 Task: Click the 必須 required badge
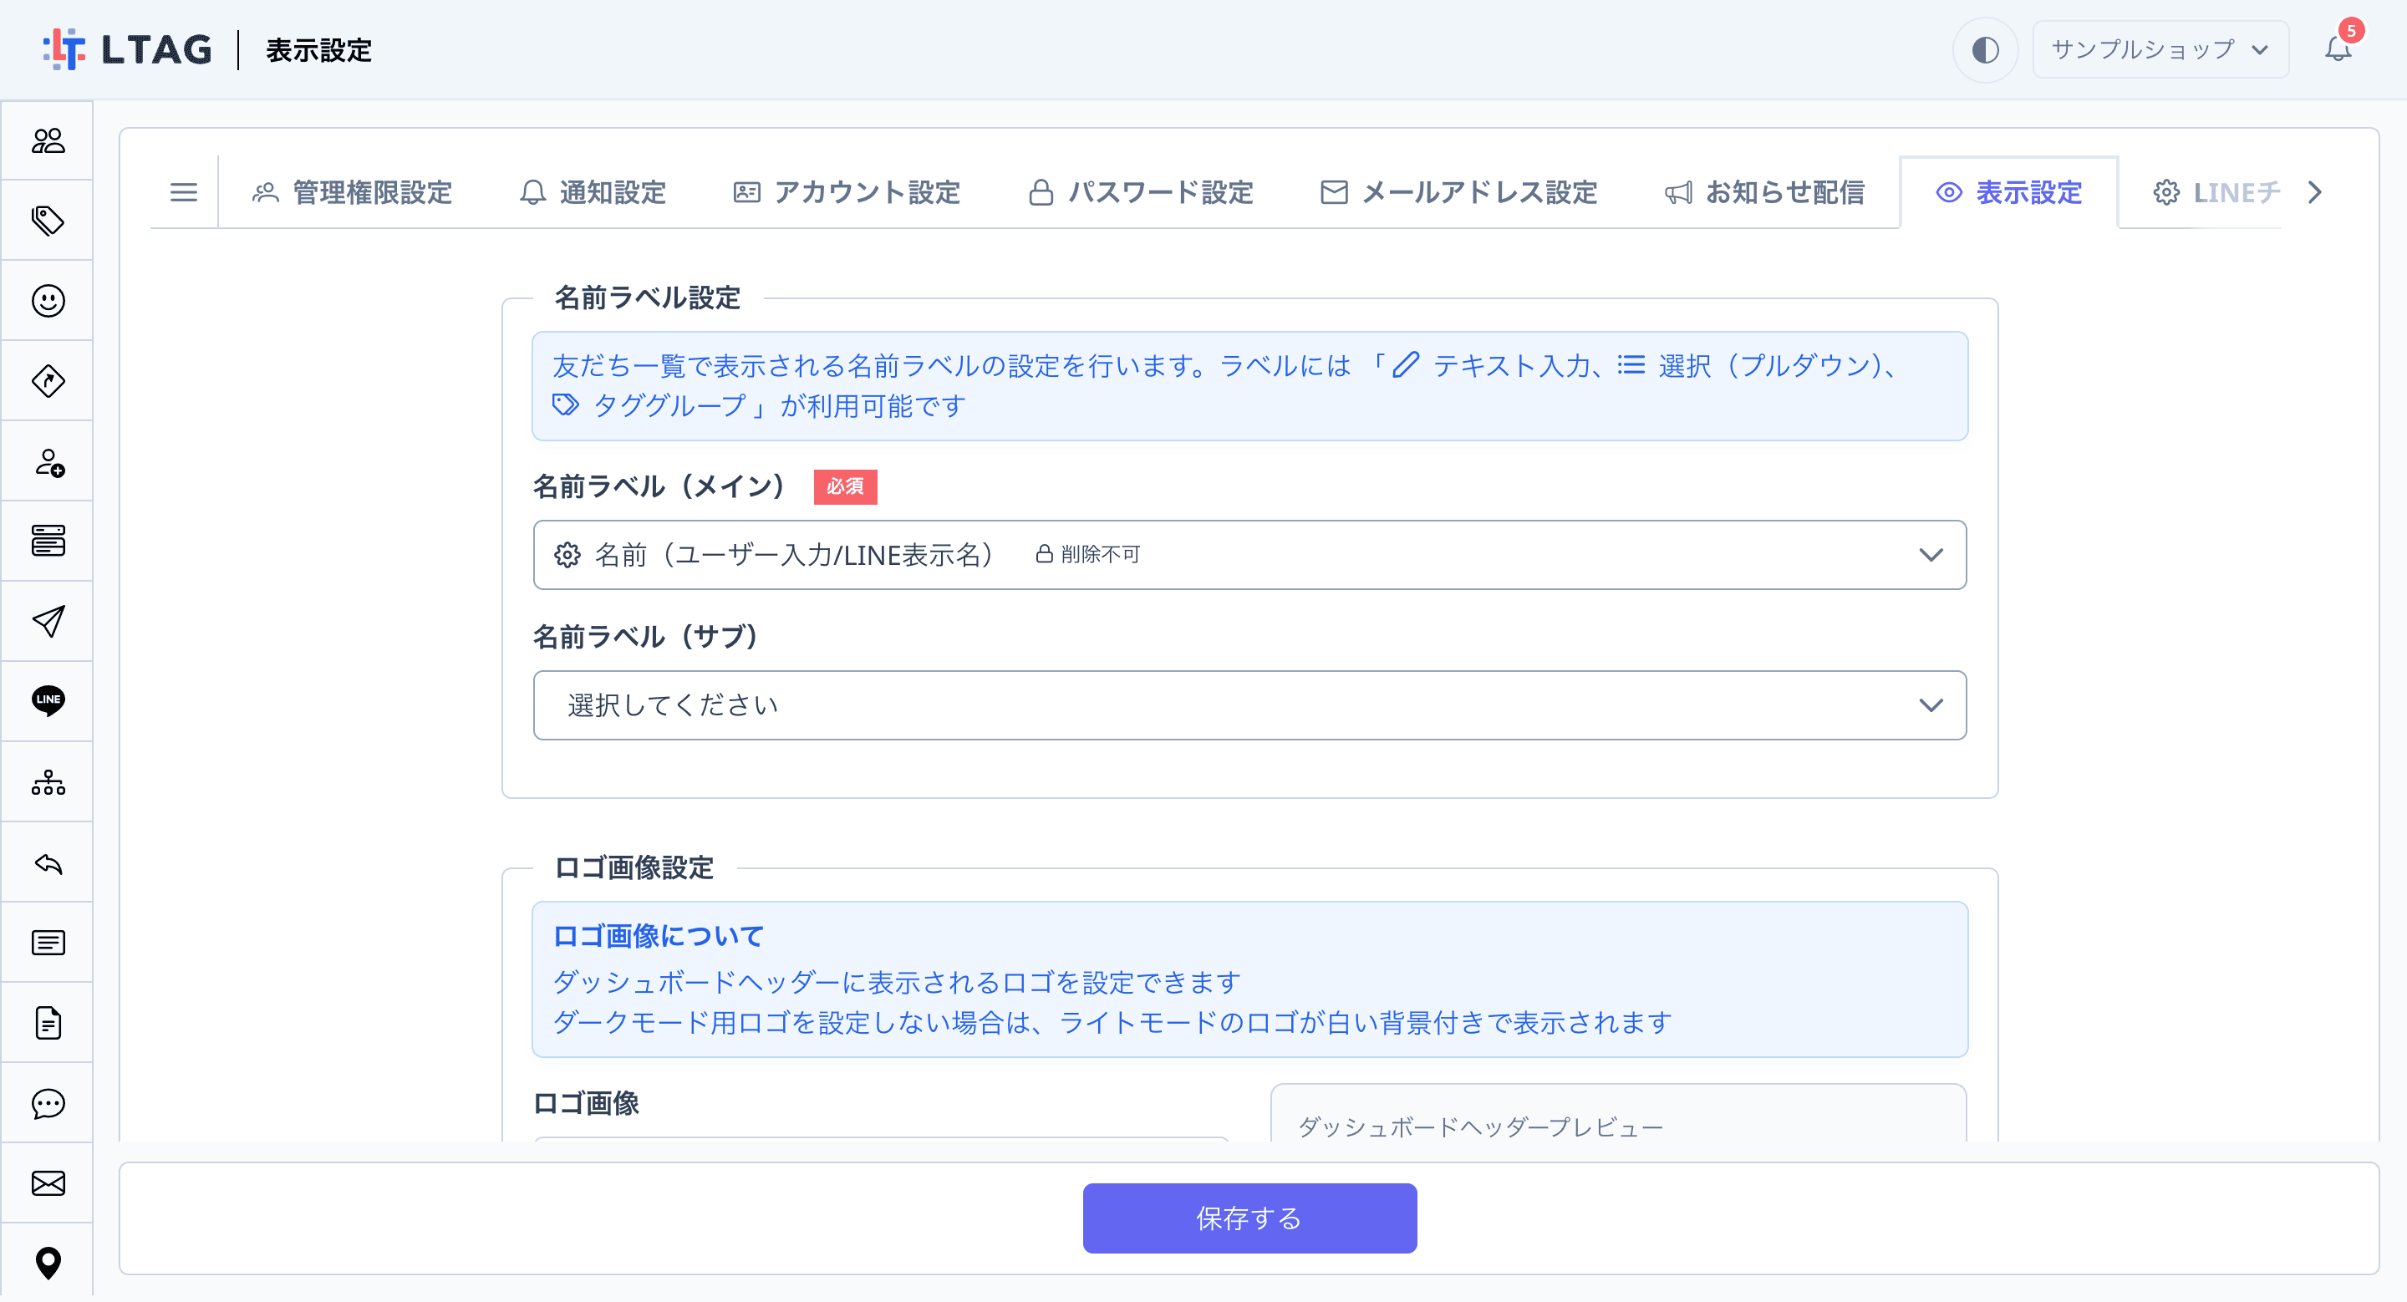(x=845, y=486)
